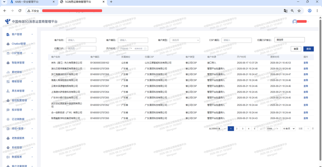Switch to 4A统一安全管理平台 tab
Screen dimensions: 322x167
coord(32,2)
